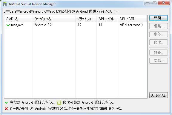
Task: Minimize the Android Virtual Device Manager window
Action: [x=147, y=3]
